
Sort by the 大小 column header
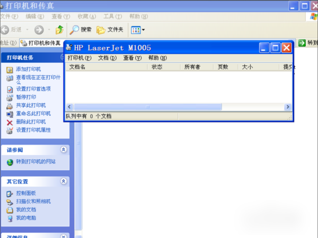click(x=259, y=67)
